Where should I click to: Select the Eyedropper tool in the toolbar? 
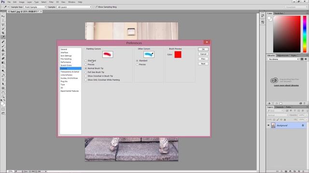[x=3, y=37]
